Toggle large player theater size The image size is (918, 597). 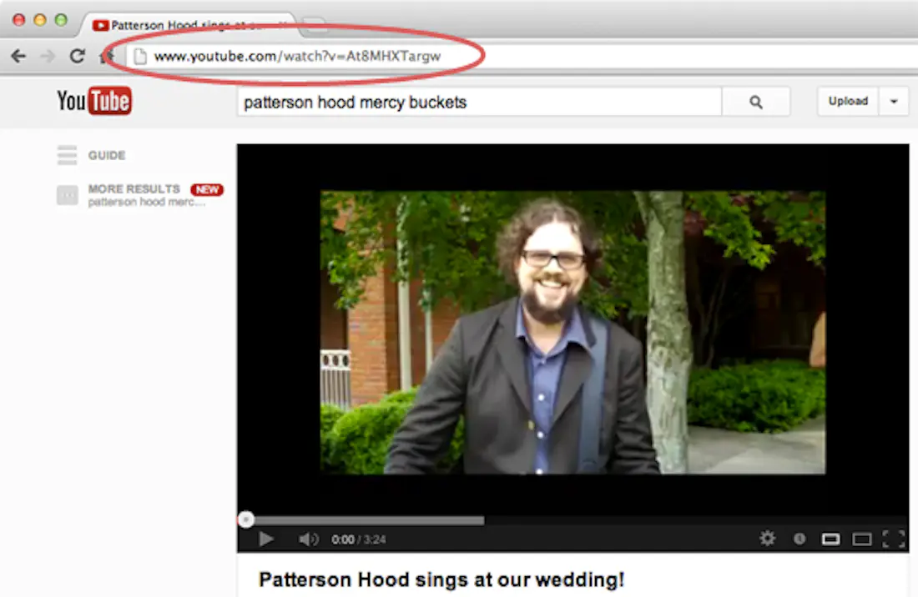click(x=861, y=539)
